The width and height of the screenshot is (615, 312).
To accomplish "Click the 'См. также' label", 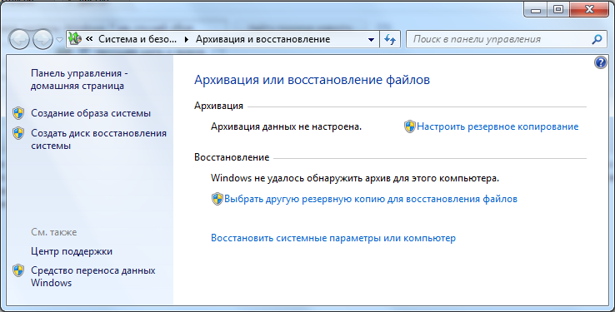I will point(53,232).
